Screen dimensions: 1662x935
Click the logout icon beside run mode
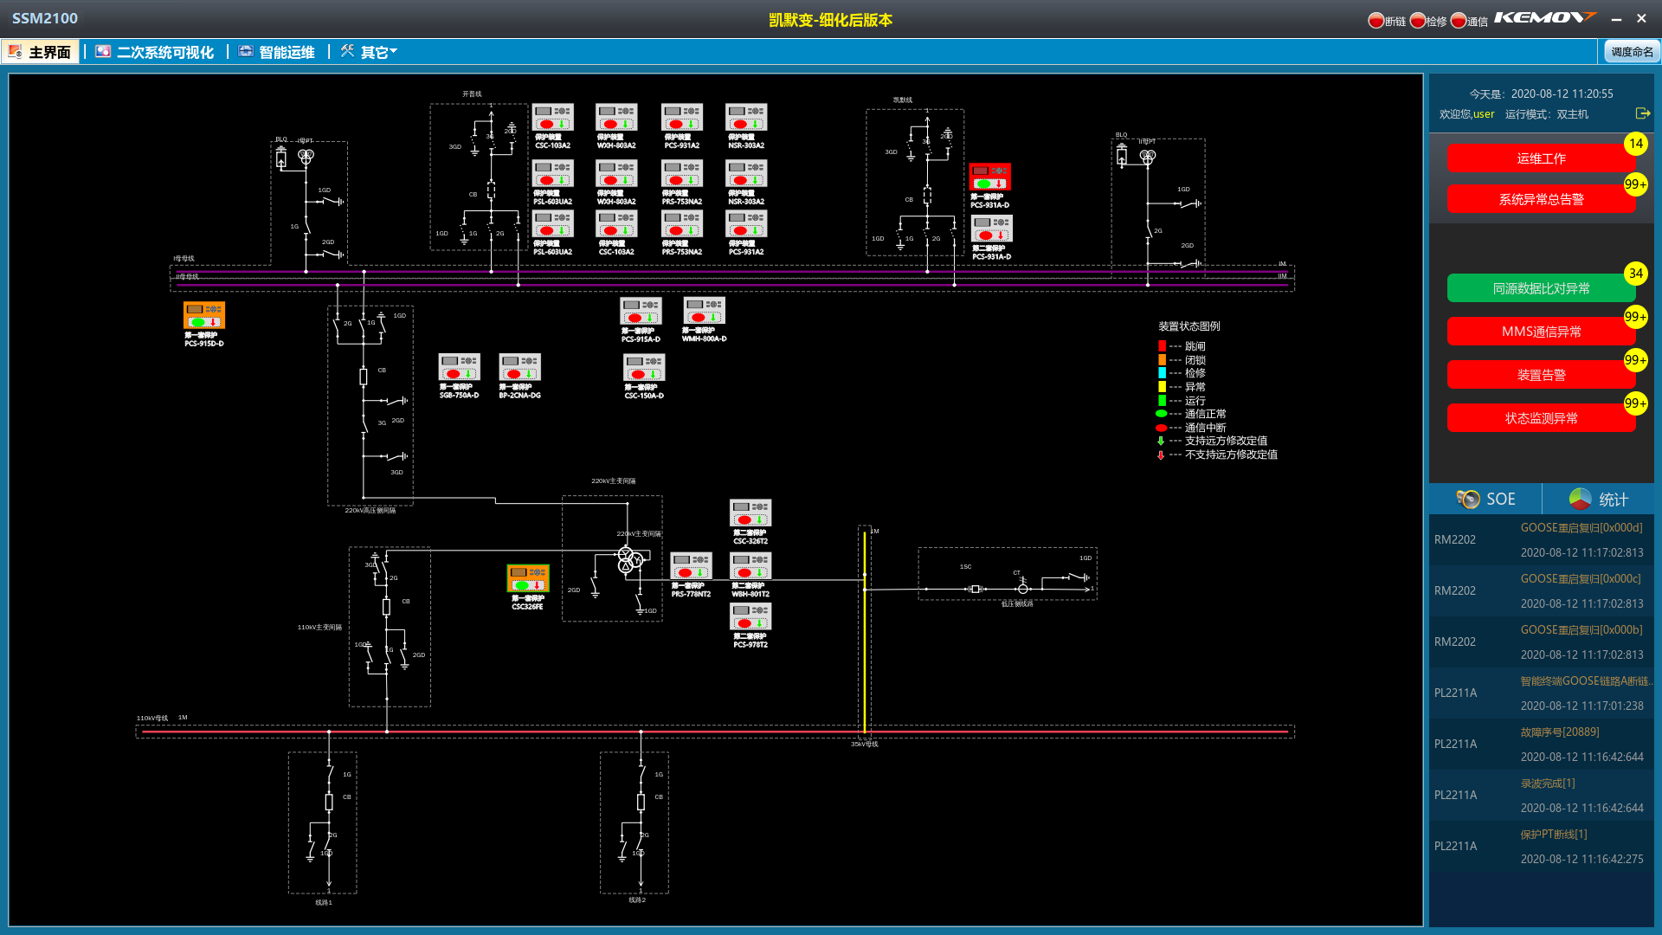1642,113
